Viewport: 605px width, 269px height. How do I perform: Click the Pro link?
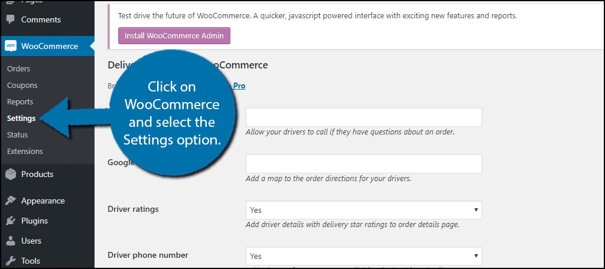pos(239,86)
